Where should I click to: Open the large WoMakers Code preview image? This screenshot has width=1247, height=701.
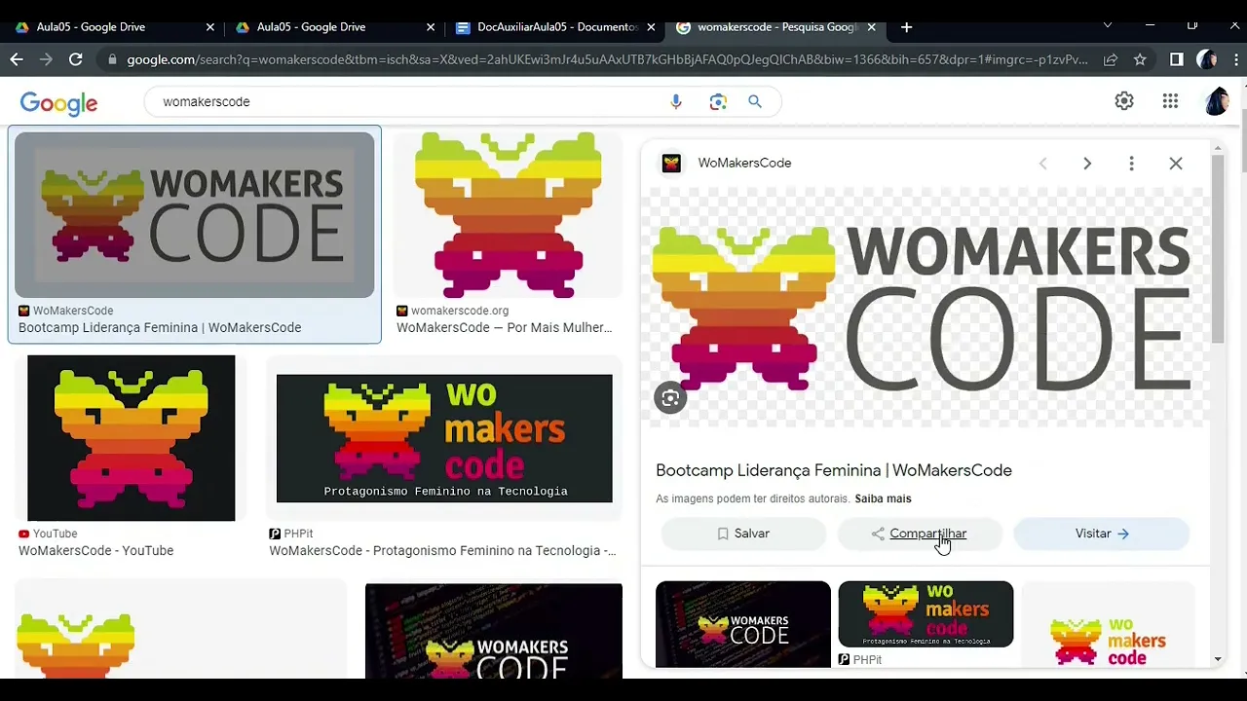click(924, 308)
